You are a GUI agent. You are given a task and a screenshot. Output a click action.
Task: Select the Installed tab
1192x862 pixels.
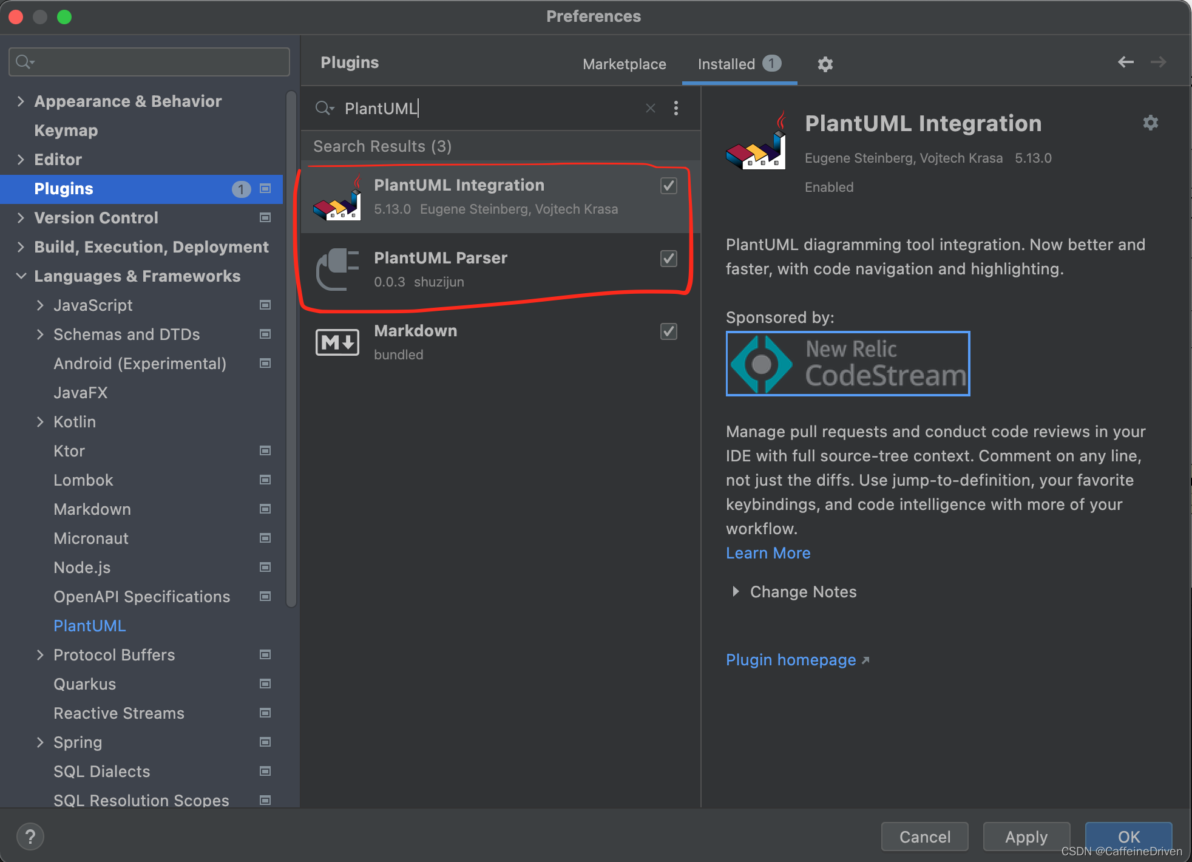pyautogui.click(x=739, y=64)
